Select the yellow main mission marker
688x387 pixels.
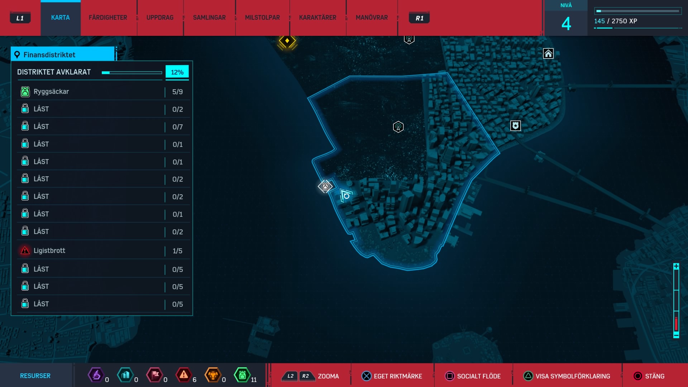click(287, 41)
